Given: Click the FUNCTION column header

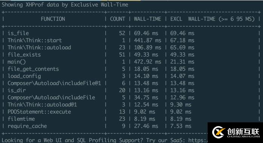Looking at the screenshot, I should click(53, 19).
